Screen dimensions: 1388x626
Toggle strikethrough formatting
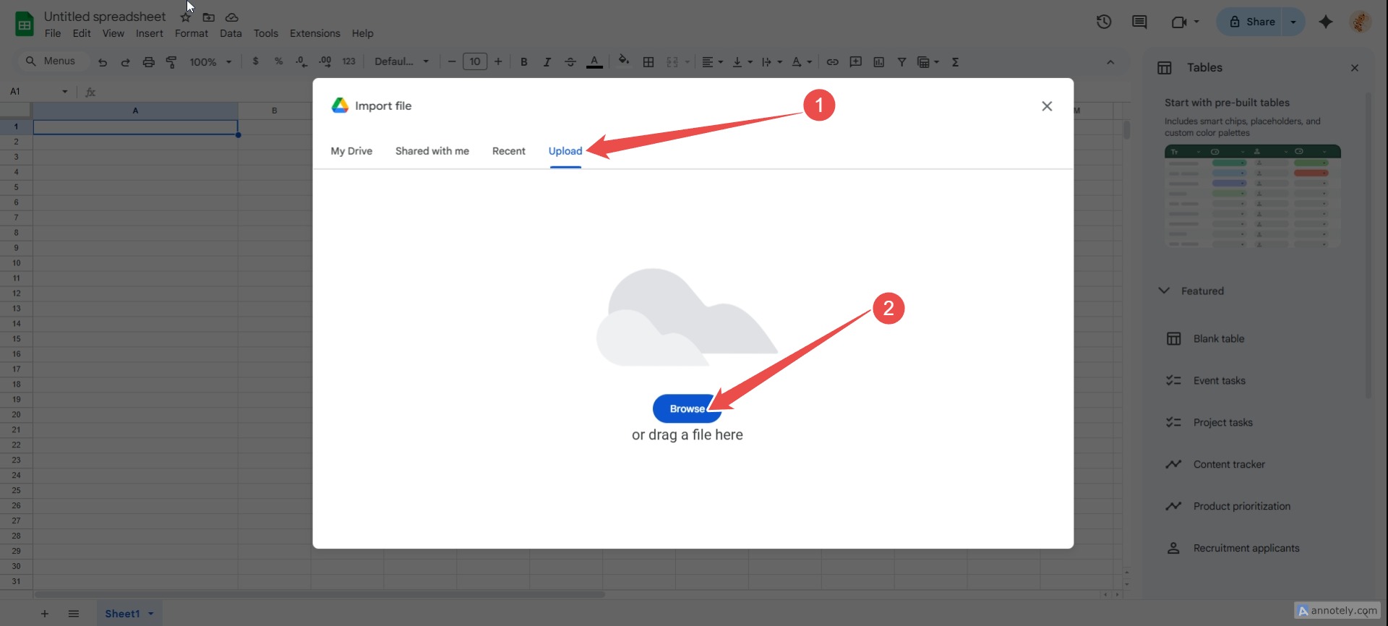coord(570,62)
